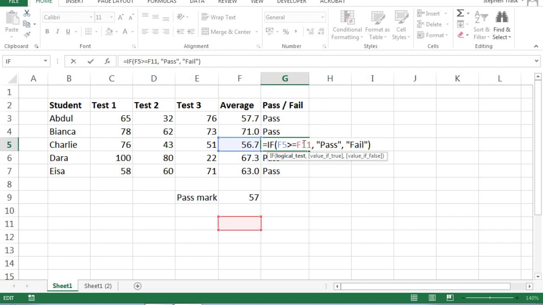This screenshot has width=543, height=305.
Task: Open Find & Select dropdown
Action: click(x=502, y=25)
